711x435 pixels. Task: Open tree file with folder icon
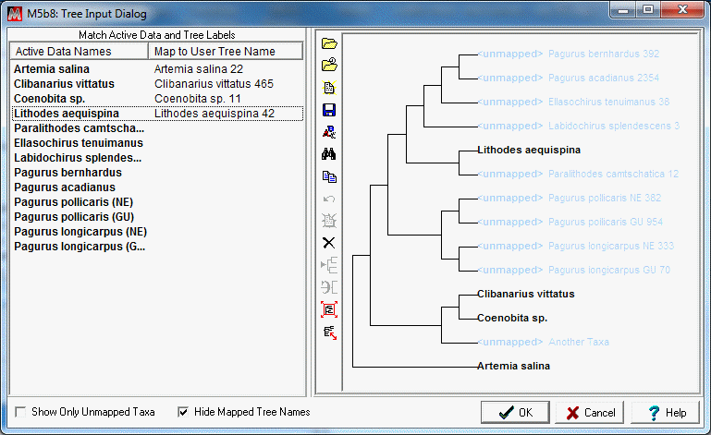coord(329,43)
